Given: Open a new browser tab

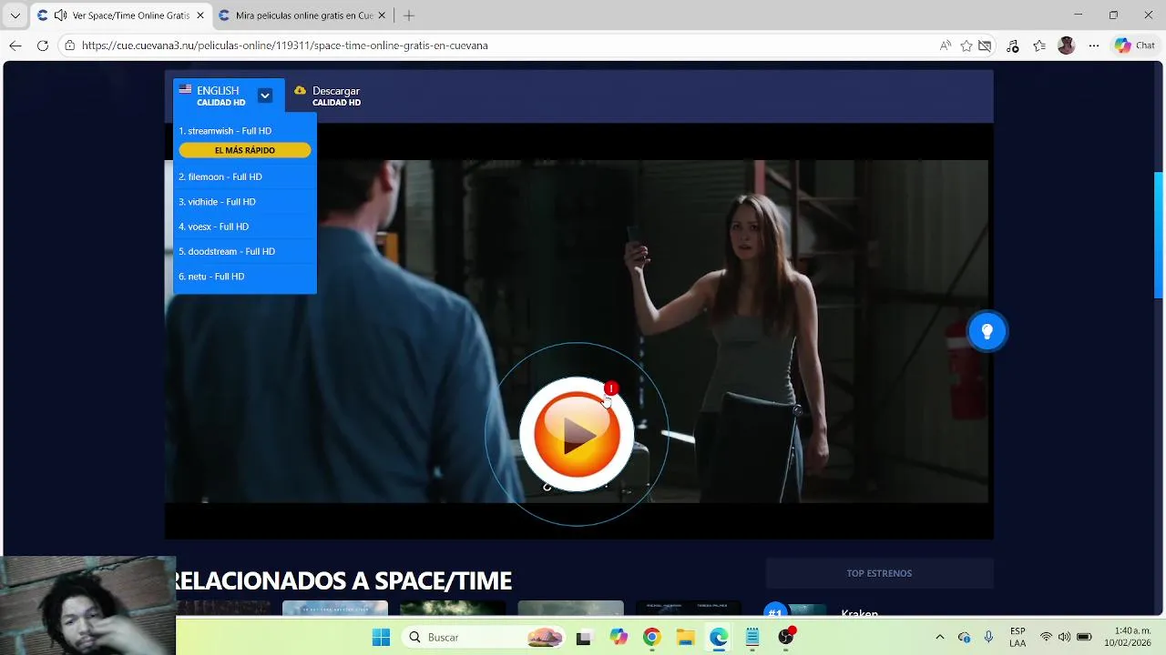Looking at the screenshot, I should pos(409,15).
